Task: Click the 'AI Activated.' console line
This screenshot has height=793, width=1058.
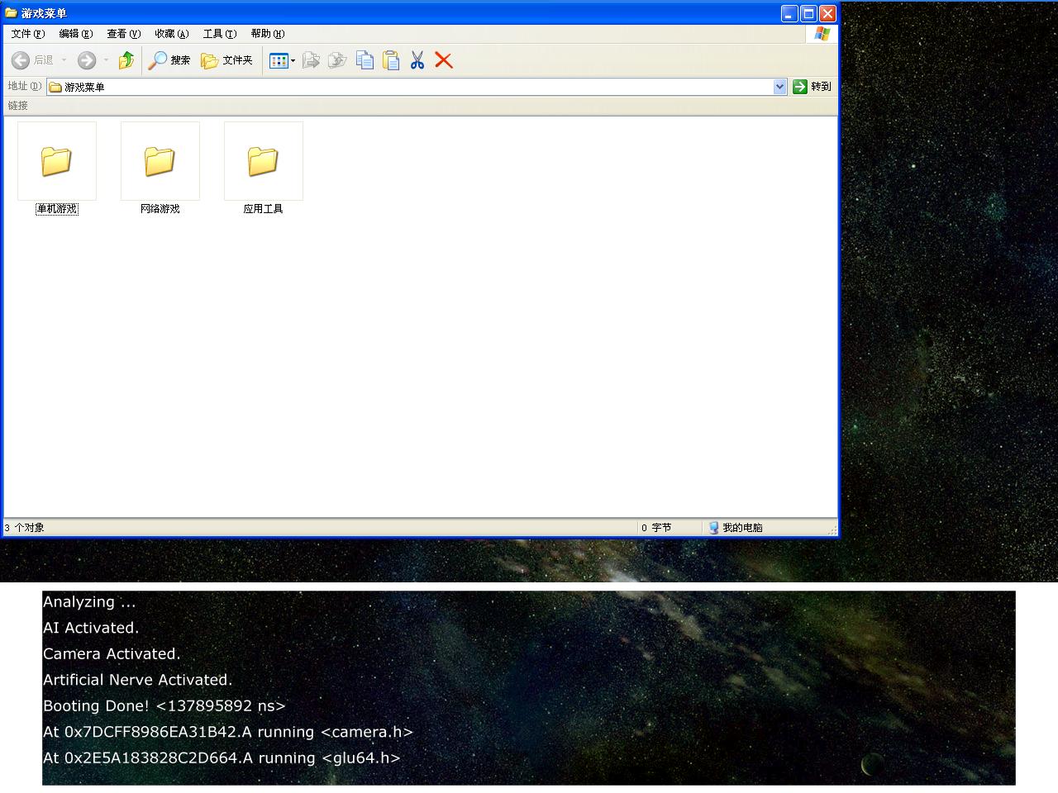Action: [91, 628]
